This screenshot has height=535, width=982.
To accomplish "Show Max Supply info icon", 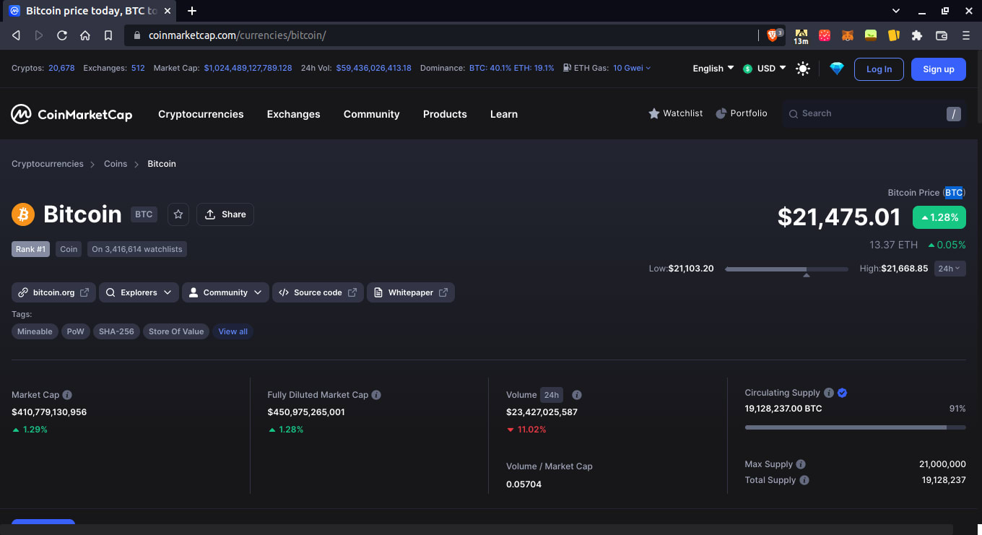I will (x=801, y=464).
